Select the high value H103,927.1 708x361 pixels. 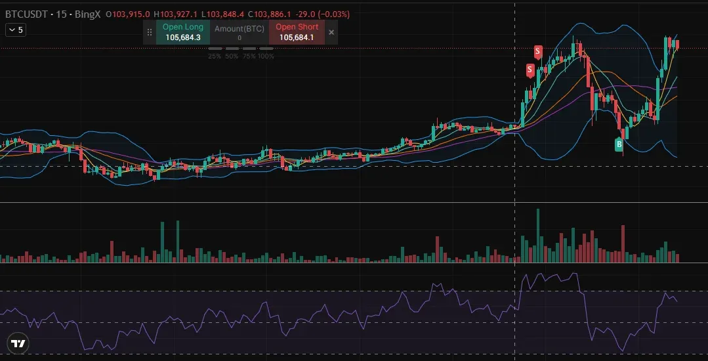(175, 14)
